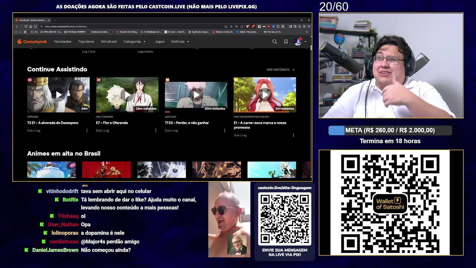Play the Pass the Monster Meat episode thumbnail
This screenshot has height=268, width=476.
click(265, 95)
